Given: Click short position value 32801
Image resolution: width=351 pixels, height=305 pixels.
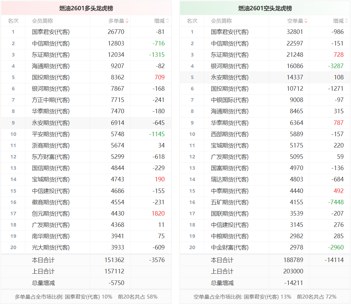Looking at the screenshot, I should tap(295, 32).
